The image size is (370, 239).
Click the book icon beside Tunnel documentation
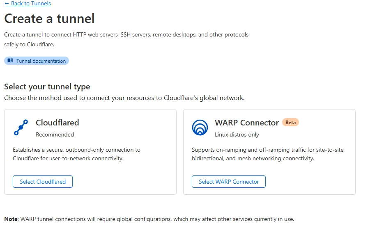pos(10,61)
